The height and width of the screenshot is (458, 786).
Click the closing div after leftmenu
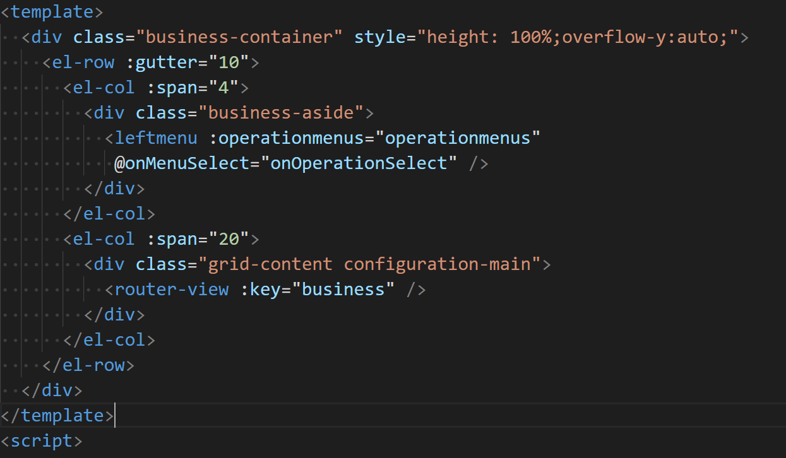(114, 189)
